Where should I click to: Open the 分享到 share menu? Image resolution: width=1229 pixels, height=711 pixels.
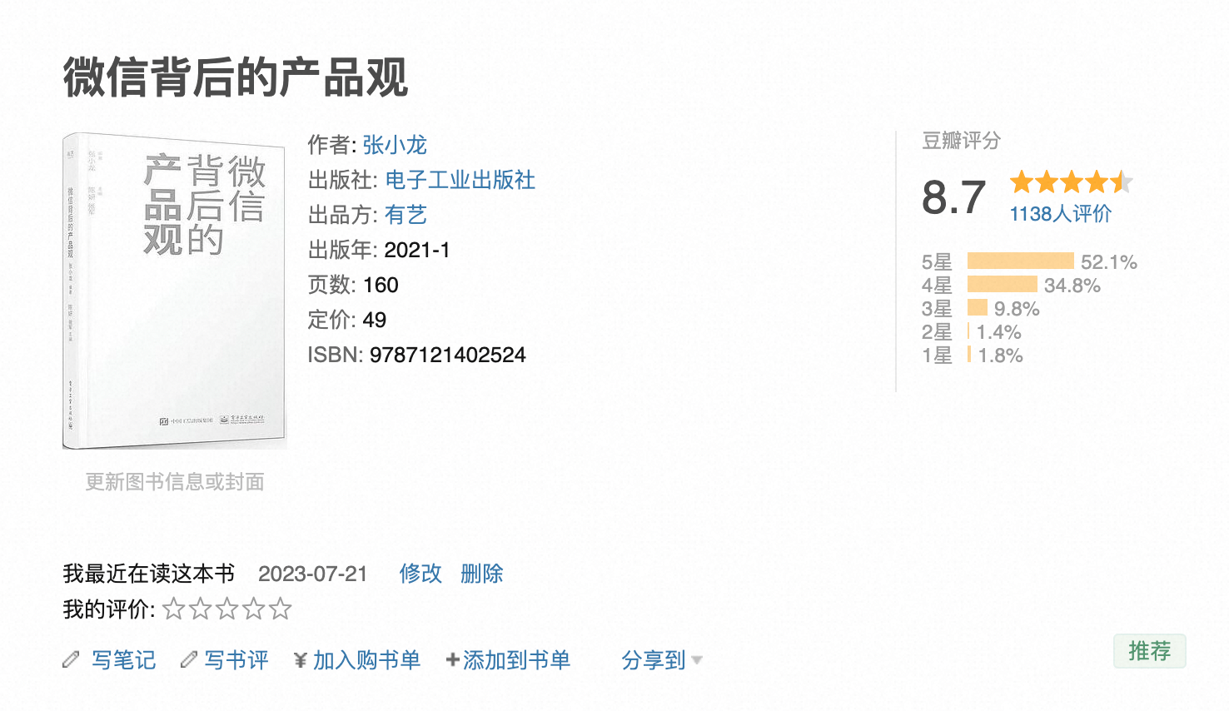click(653, 660)
